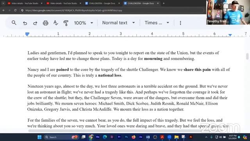The height and width of the screenshot is (141, 250).
Task: Open Microsoft Word from taskbar
Action: [148, 137]
